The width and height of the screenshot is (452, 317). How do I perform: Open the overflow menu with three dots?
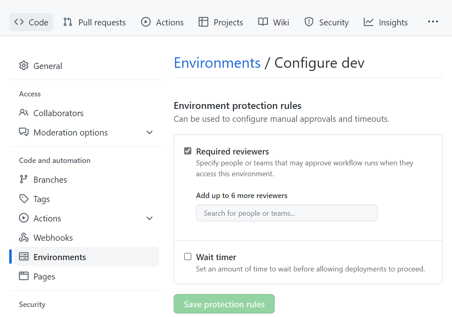tap(433, 22)
